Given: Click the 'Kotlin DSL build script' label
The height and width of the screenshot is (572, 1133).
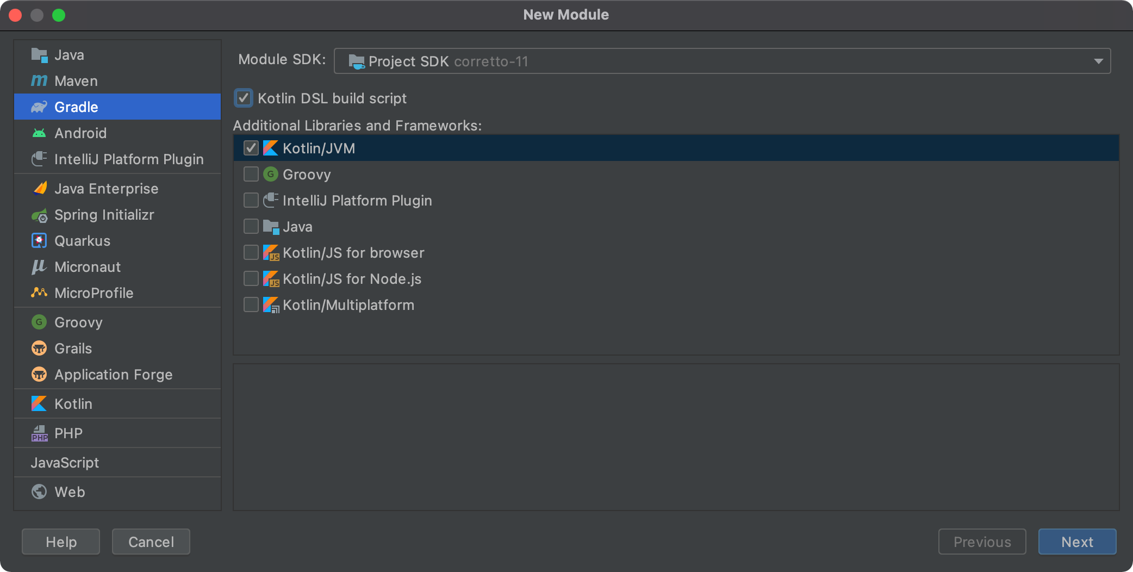Looking at the screenshot, I should click(332, 98).
